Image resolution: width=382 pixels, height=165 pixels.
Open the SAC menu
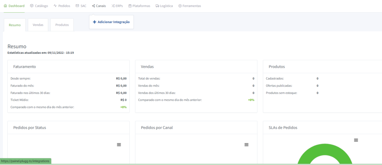81,6
